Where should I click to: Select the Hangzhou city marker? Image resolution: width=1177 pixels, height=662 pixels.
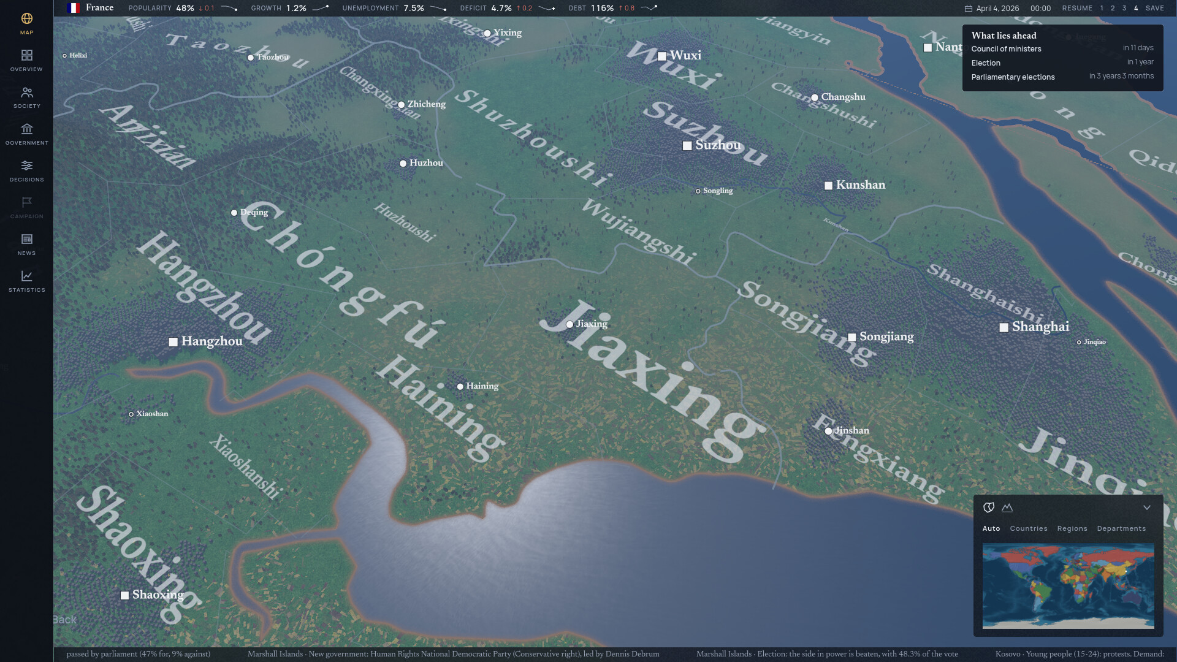(173, 342)
